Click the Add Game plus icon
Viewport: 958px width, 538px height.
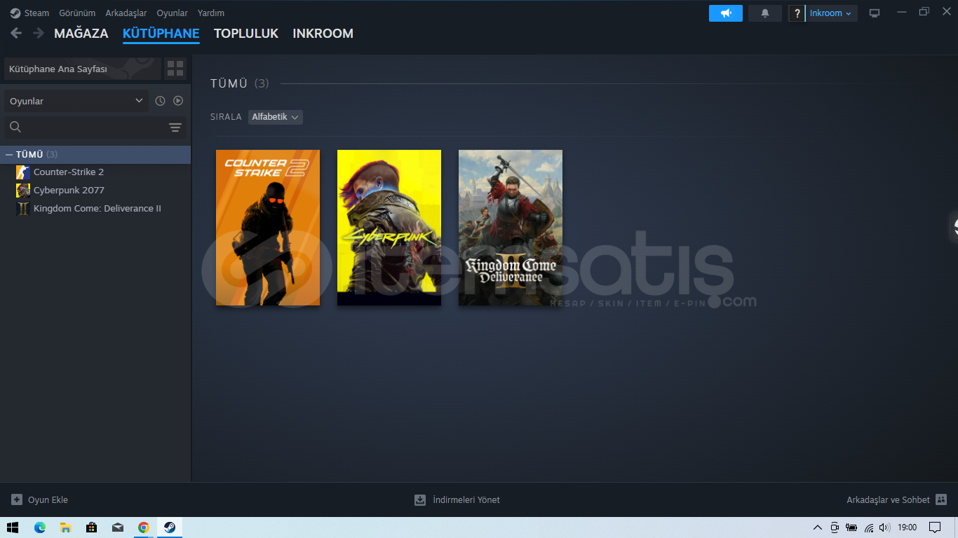(x=17, y=499)
